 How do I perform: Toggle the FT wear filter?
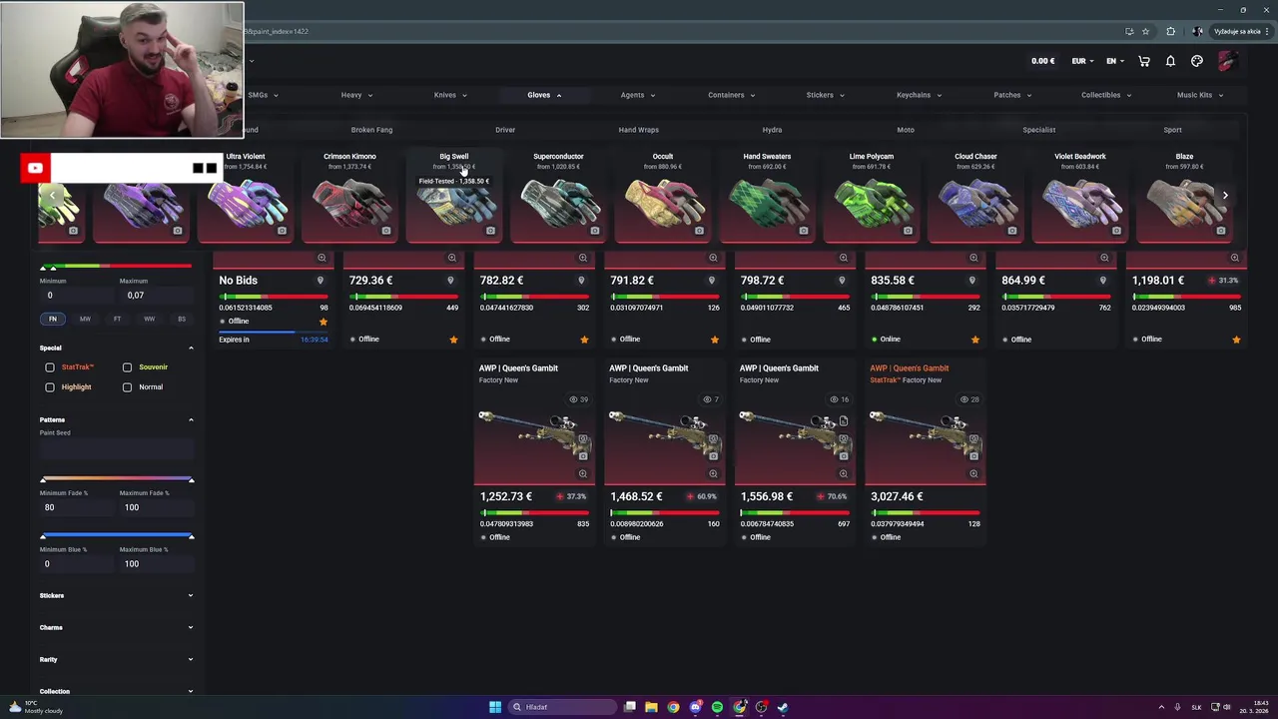point(117,319)
